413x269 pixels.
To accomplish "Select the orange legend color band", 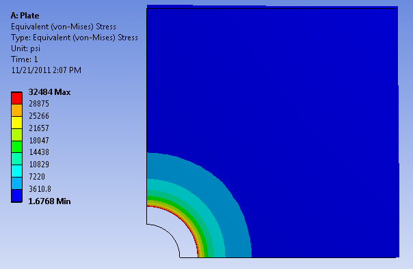I will pyautogui.click(x=16, y=110).
